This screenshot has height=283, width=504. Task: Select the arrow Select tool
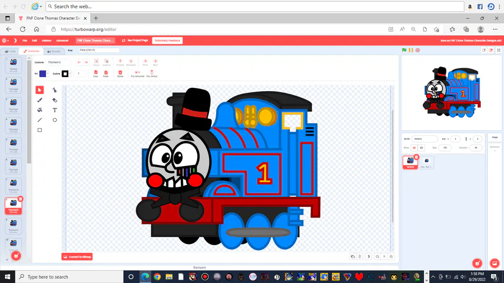(40, 90)
